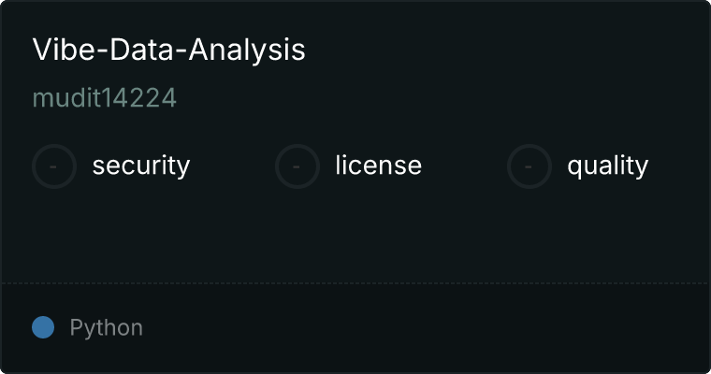Click the dash inside the security circle

[x=53, y=166]
